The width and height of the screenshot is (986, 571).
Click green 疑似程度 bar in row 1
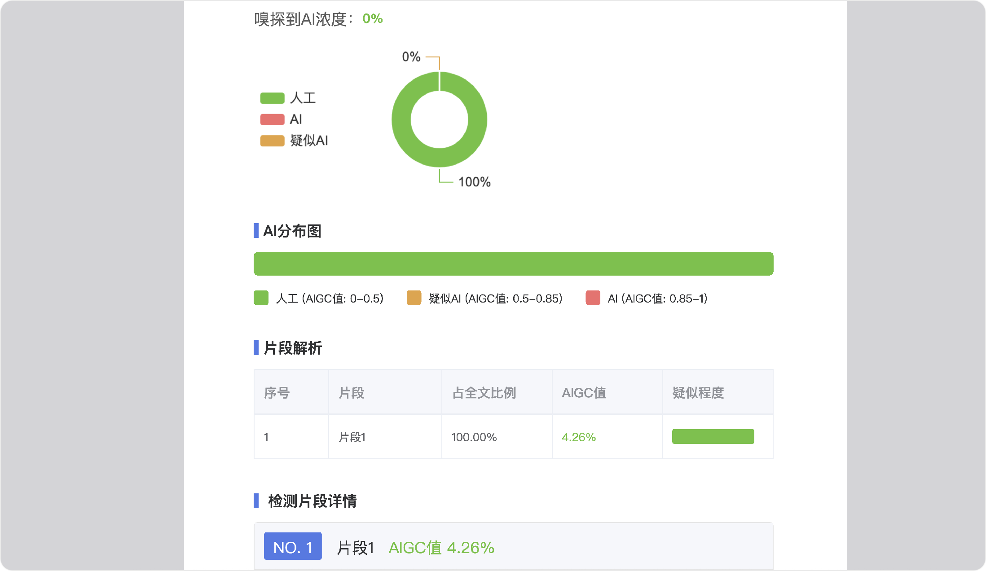coord(713,437)
